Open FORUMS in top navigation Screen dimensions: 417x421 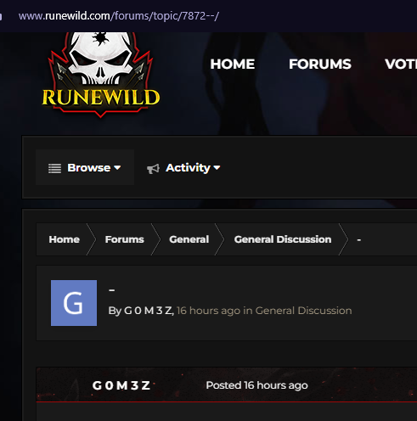320,64
